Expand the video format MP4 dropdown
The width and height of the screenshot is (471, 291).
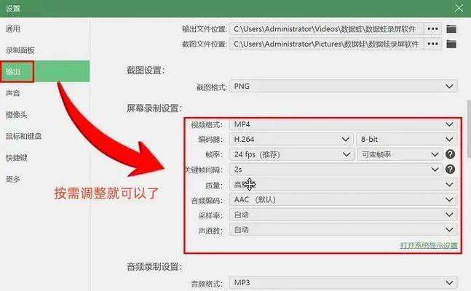(x=344, y=124)
